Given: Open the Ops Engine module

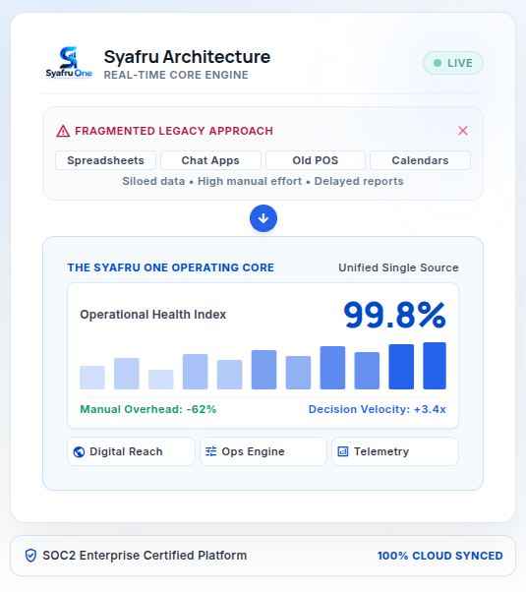Looking at the screenshot, I should (263, 451).
